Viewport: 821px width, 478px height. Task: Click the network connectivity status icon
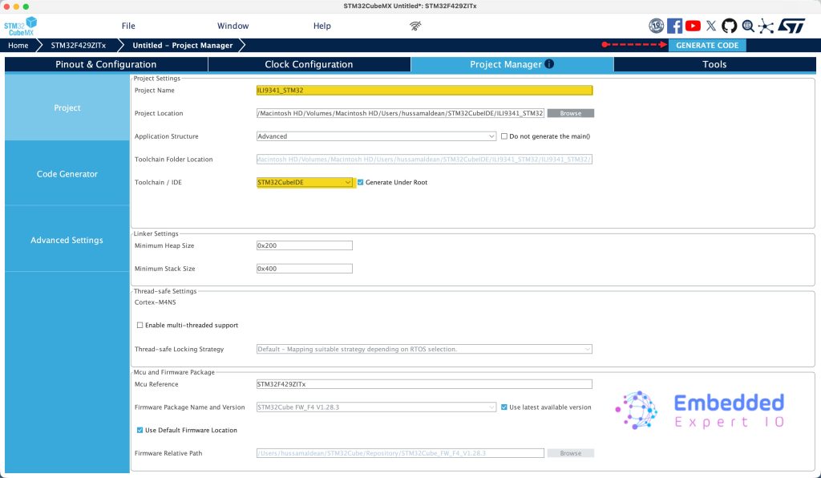coord(415,26)
